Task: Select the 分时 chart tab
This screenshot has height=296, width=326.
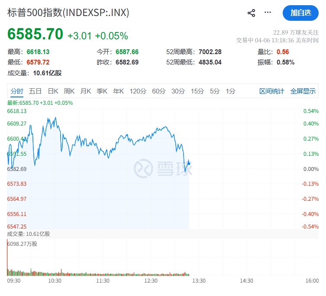Action: tap(17, 91)
